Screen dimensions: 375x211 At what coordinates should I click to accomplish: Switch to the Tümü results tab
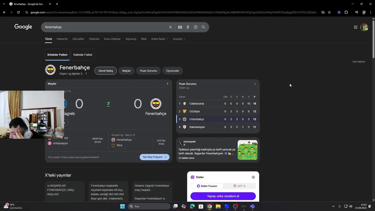(48, 39)
